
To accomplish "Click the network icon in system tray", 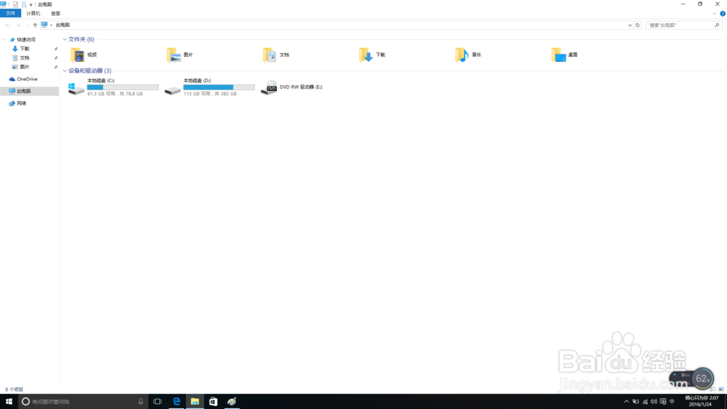I will tap(645, 402).
